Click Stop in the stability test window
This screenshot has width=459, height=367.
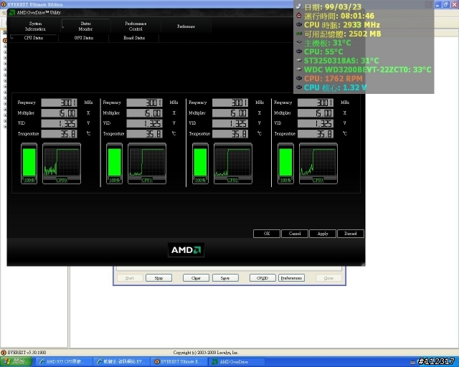coord(158,278)
